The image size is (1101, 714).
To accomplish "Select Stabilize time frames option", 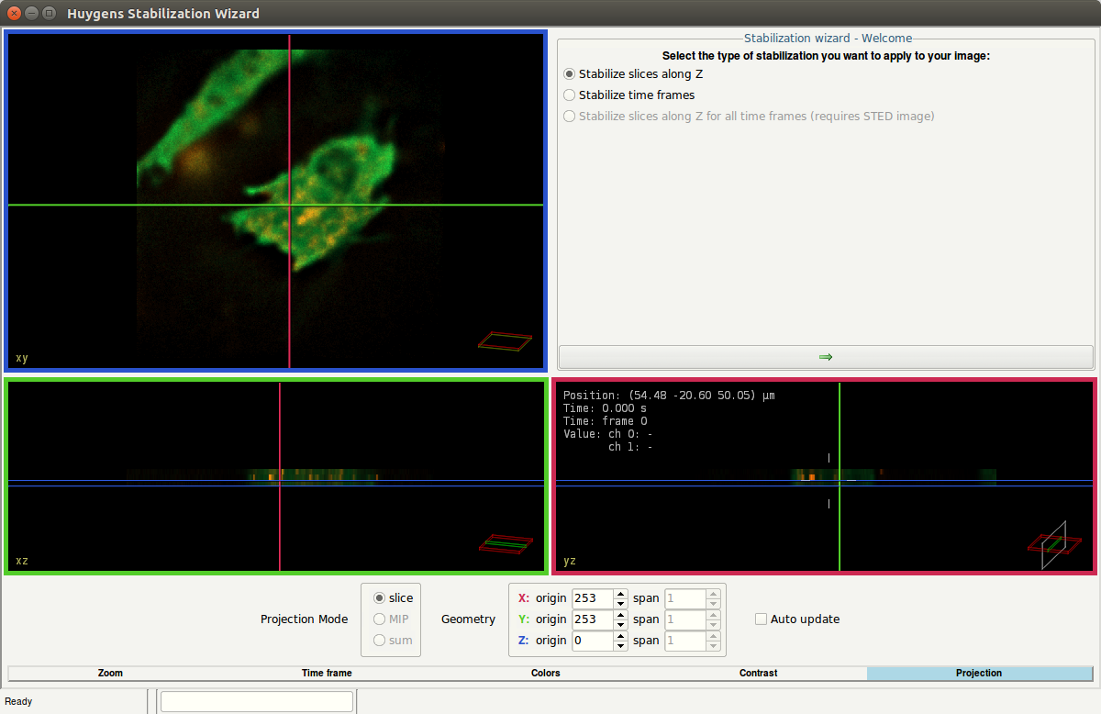I will tap(570, 95).
